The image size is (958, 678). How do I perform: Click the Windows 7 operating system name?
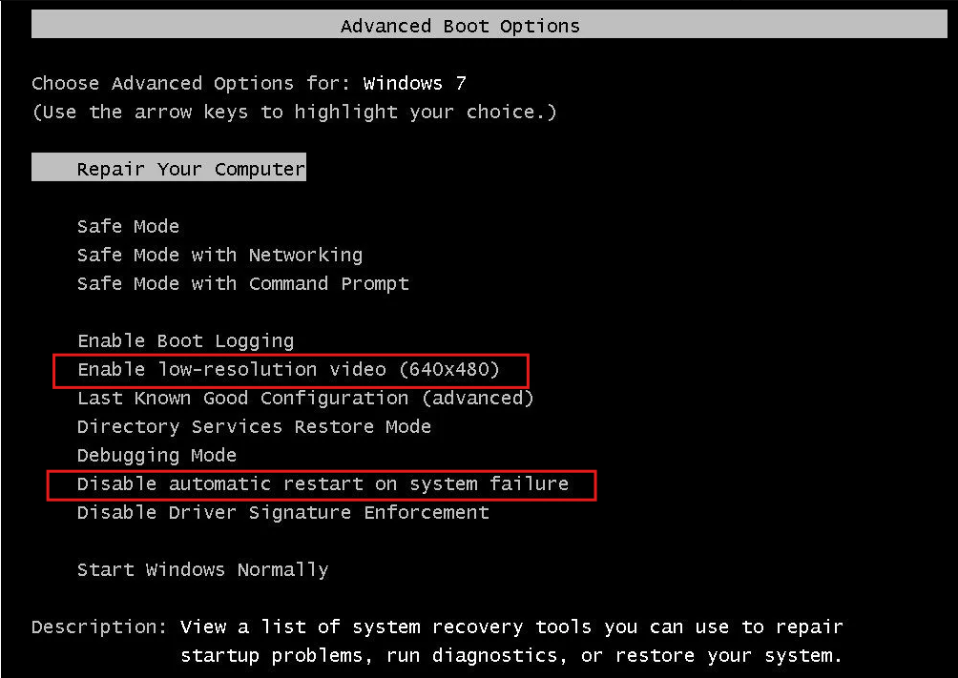click(x=415, y=83)
